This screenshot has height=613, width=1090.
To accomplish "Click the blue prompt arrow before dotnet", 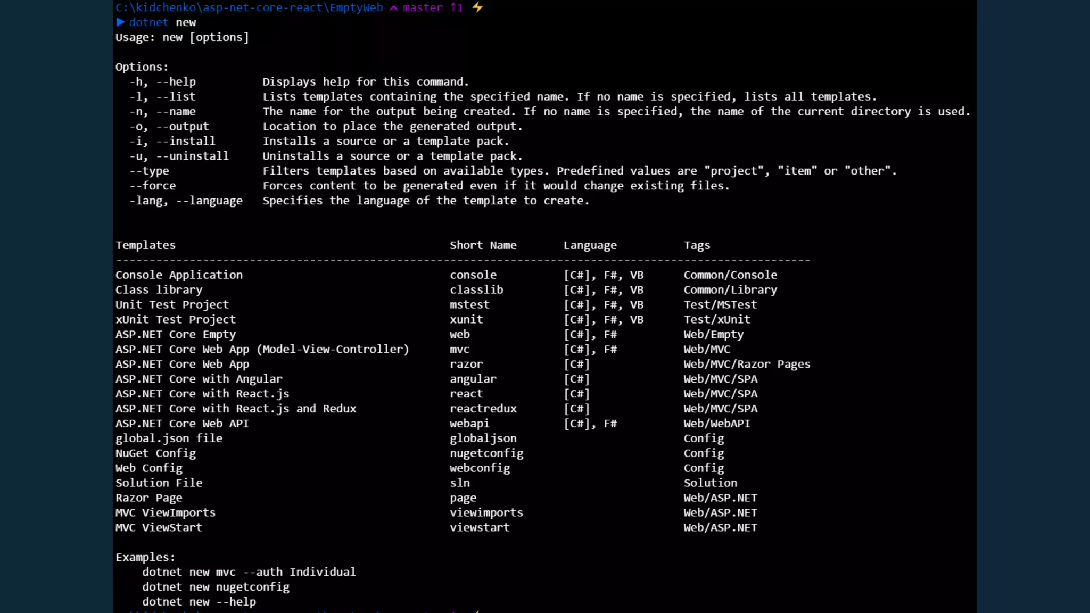I will pos(120,22).
